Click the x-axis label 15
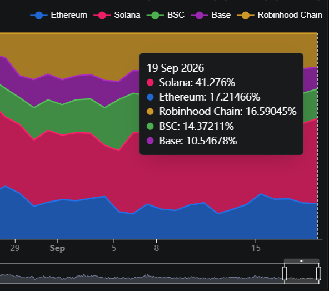This screenshot has width=329, height=291. click(x=256, y=248)
